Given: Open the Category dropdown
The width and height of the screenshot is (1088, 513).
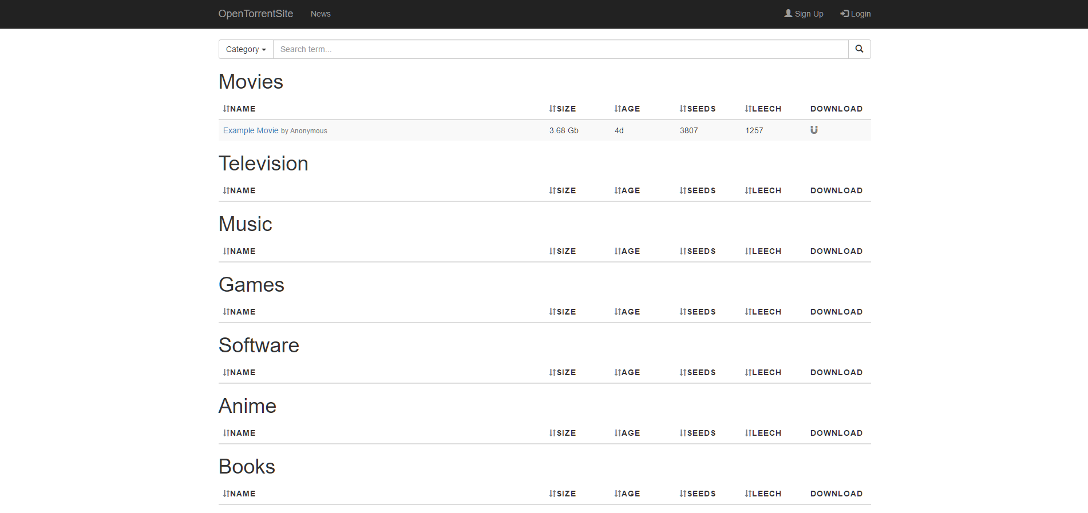Looking at the screenshot, I should [246, 49].
